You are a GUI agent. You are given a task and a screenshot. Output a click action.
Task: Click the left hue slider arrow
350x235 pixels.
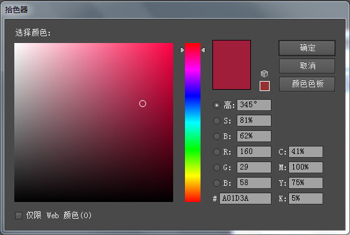coord(182,50)
